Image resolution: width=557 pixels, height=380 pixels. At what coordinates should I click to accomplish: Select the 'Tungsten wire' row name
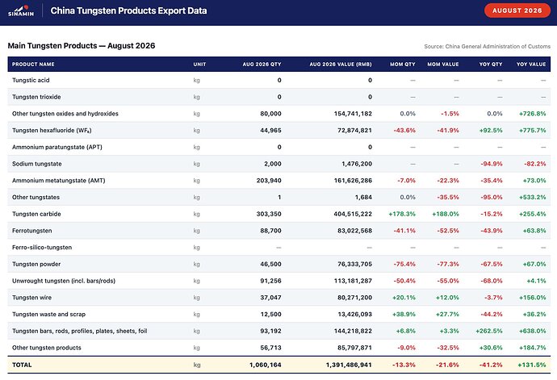click(31, 297)
